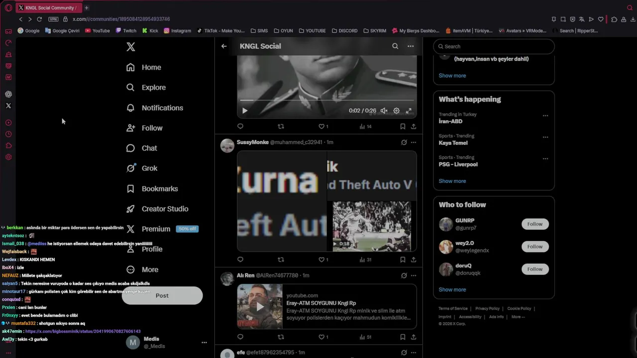Open the Eray-ATM SOYGUNU YouTube link card
The width and height of the screenshot is (637, 358).
click(x=326, y=306)
